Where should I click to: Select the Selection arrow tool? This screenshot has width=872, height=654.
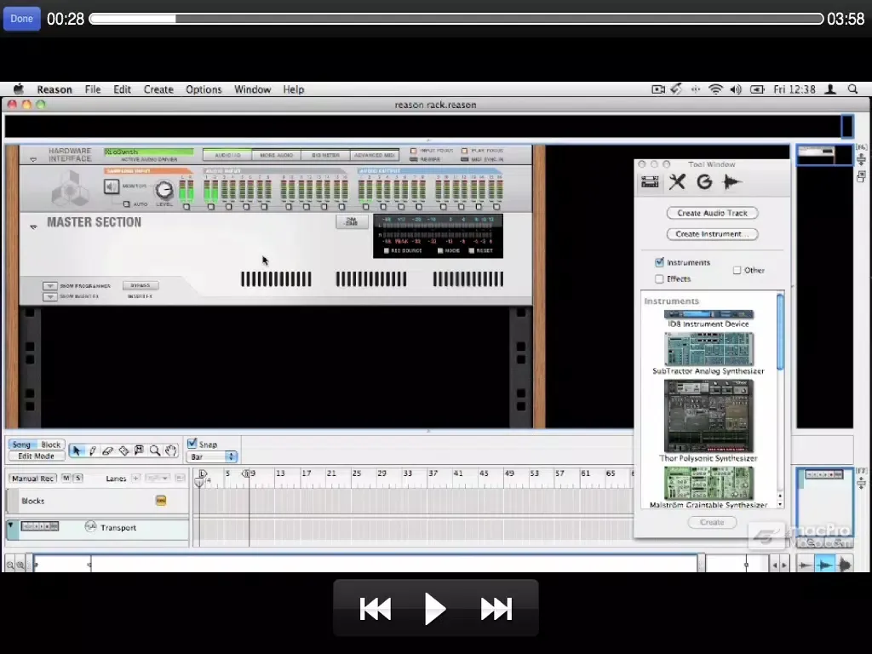click(x=77, y=450)
